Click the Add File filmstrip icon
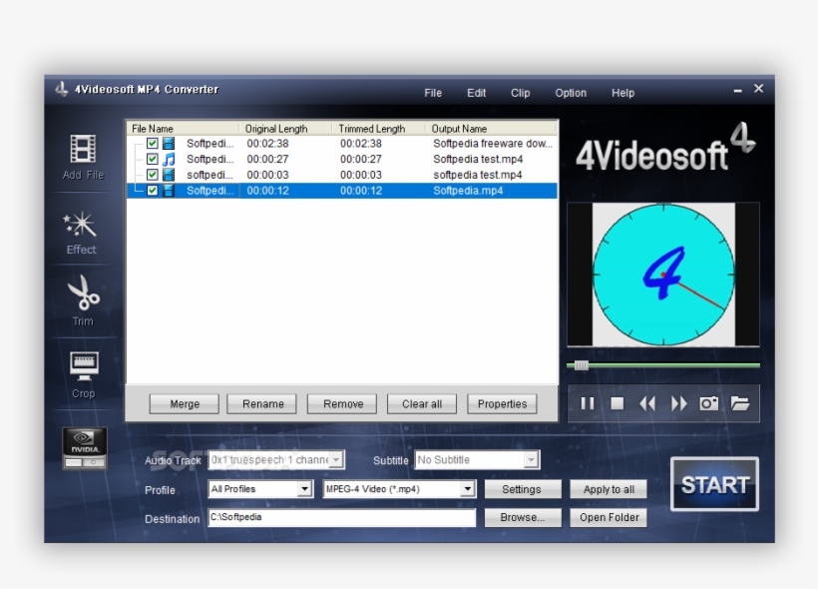The height and width of the screenshot is (589, 818). point(84,150)
